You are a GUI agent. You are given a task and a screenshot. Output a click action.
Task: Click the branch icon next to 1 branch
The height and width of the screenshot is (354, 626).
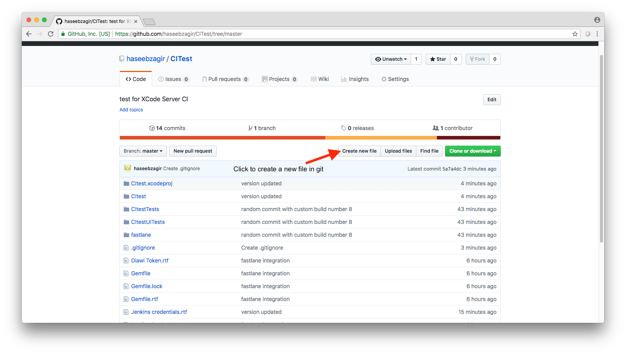pos(251,128)
